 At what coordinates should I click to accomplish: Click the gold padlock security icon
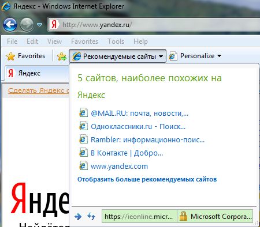click(183, 216)
